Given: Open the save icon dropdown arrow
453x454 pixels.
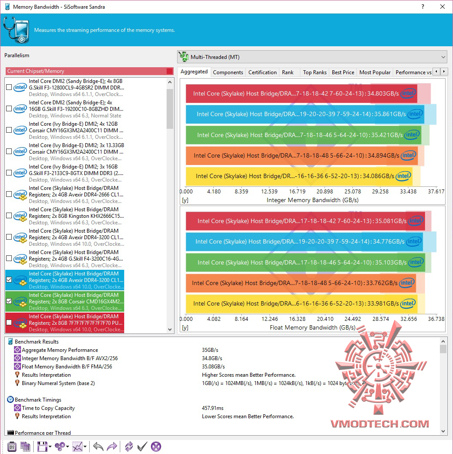Looking at the screenshot, I should click(x=50, y=447).
